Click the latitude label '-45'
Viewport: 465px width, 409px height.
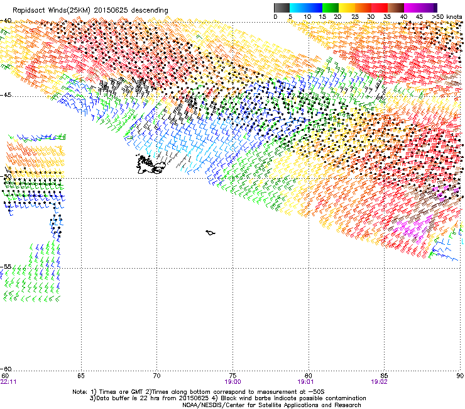pos(6,95)
